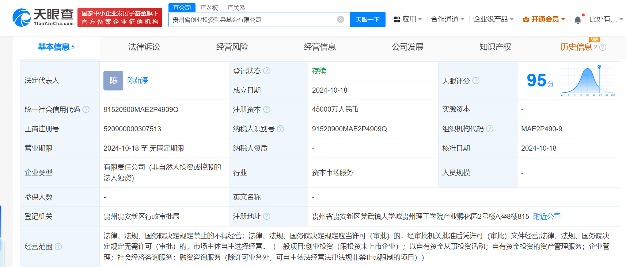Click help icon next to 统一社会信用代码
This screenshot has height=267, width=626.
point(86,109)
